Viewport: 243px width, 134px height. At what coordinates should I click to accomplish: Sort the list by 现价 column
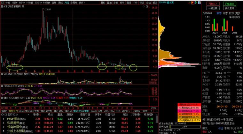coord(50,115)
